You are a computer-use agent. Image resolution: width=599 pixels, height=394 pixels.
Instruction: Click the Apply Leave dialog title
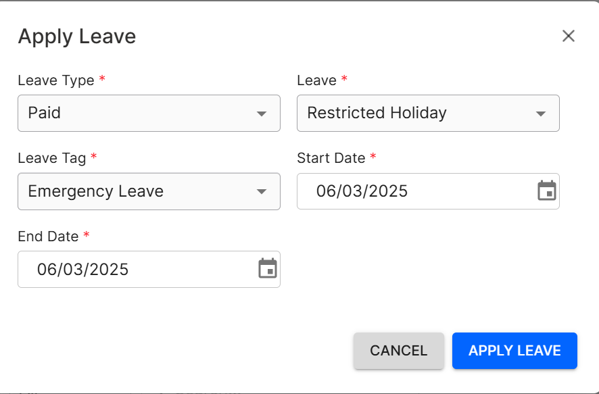76,36
